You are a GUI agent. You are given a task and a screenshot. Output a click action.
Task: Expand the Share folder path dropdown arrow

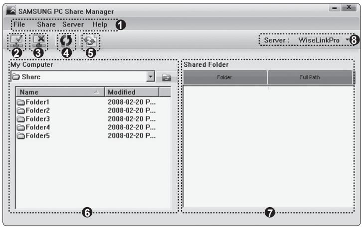click(151, 76)
